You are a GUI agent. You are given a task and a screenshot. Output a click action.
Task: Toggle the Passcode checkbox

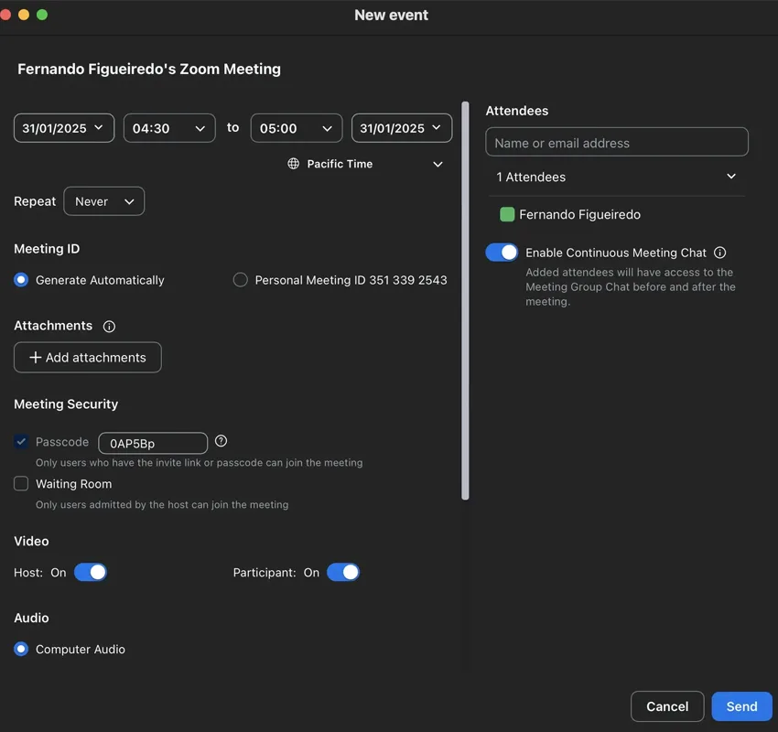(21, 442)
